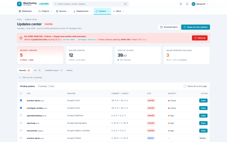
Task: Switch to the Security tab
Action: click(24, 71)
